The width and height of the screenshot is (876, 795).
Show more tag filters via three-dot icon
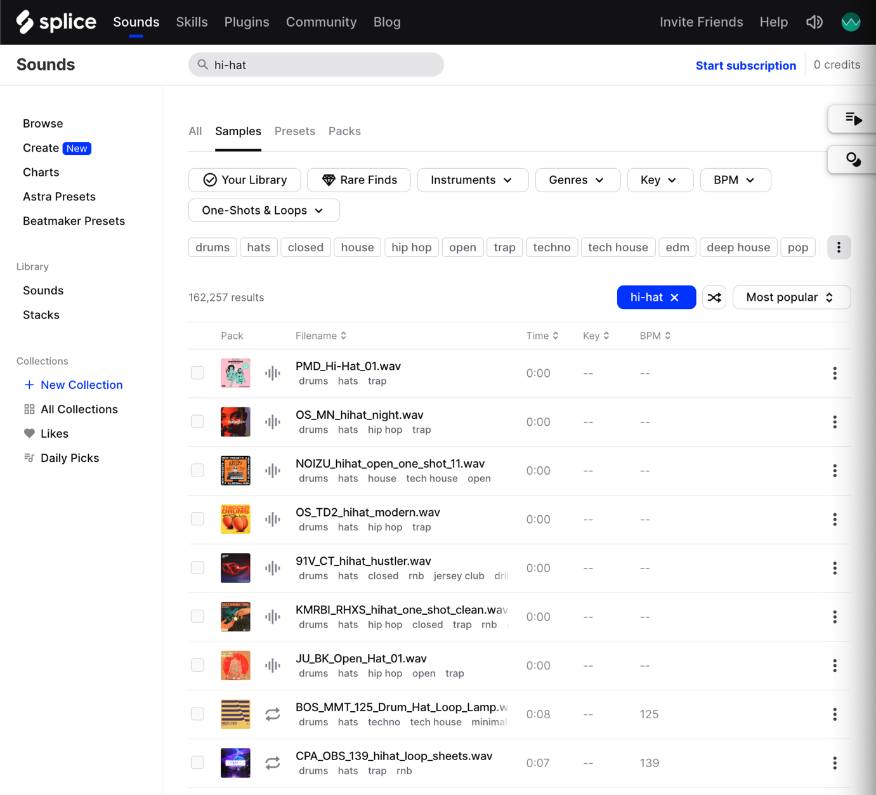coord(839,247)
